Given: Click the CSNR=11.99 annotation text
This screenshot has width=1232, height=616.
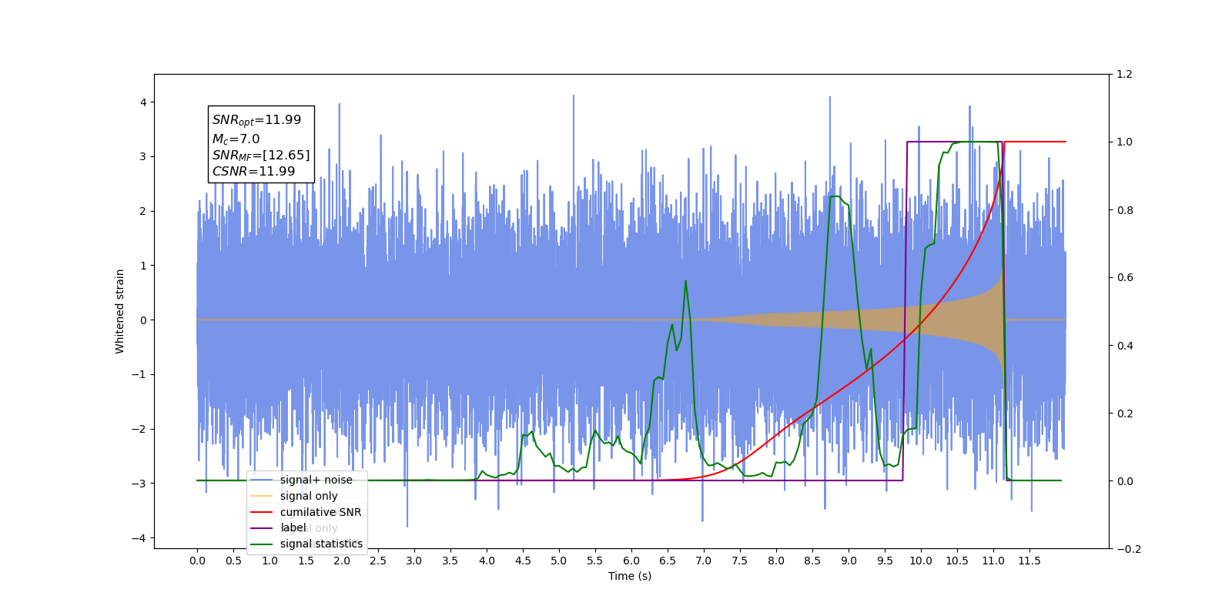Looking at the screenshot, I should click(x=253, y=171).
